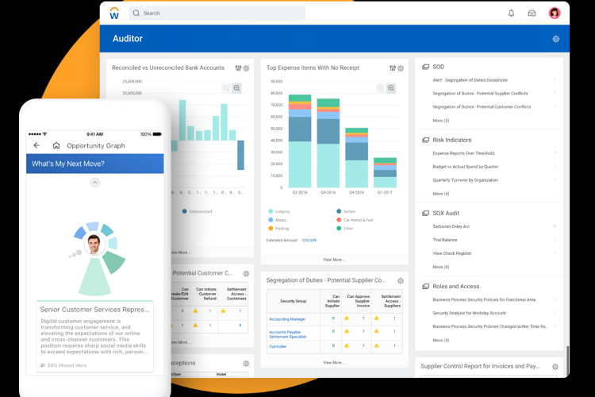Screen dimensions: 595x397
Task: Expand More under Roles and Access
Action: point(440,341)
